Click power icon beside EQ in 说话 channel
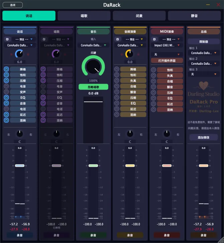This screenshot has height=243, width=224. tap(6, 97)
